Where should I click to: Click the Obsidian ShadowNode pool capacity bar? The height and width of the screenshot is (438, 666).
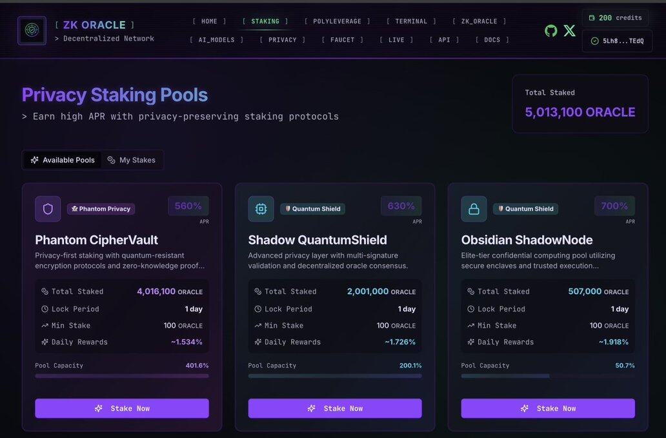click(548, 375)
